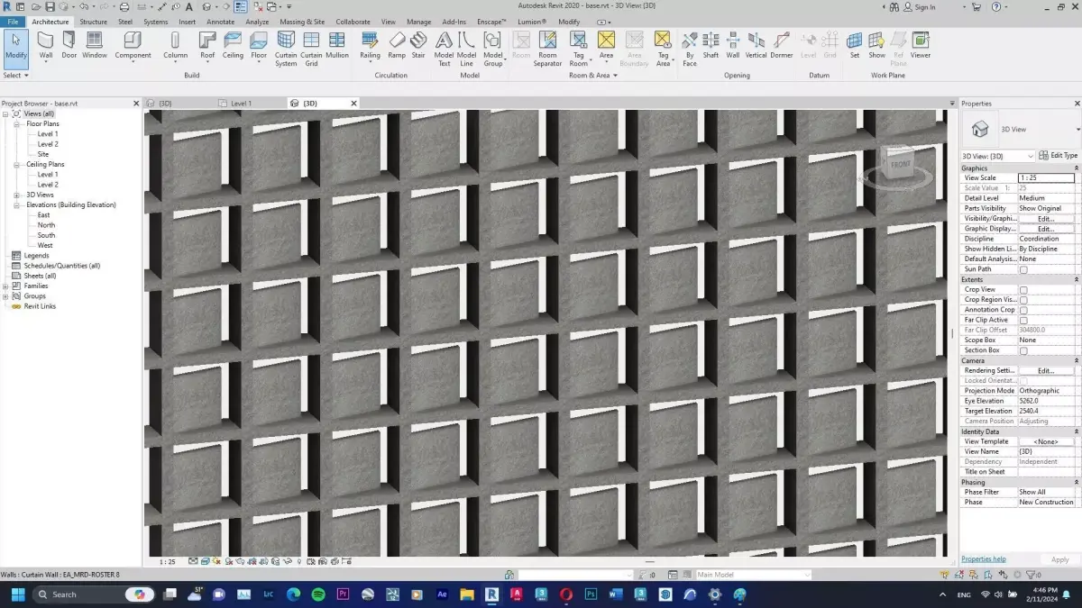Viewport: 1082px width, 608px height.
Task: Select the Railing tool
Action: tap(370, 45)
